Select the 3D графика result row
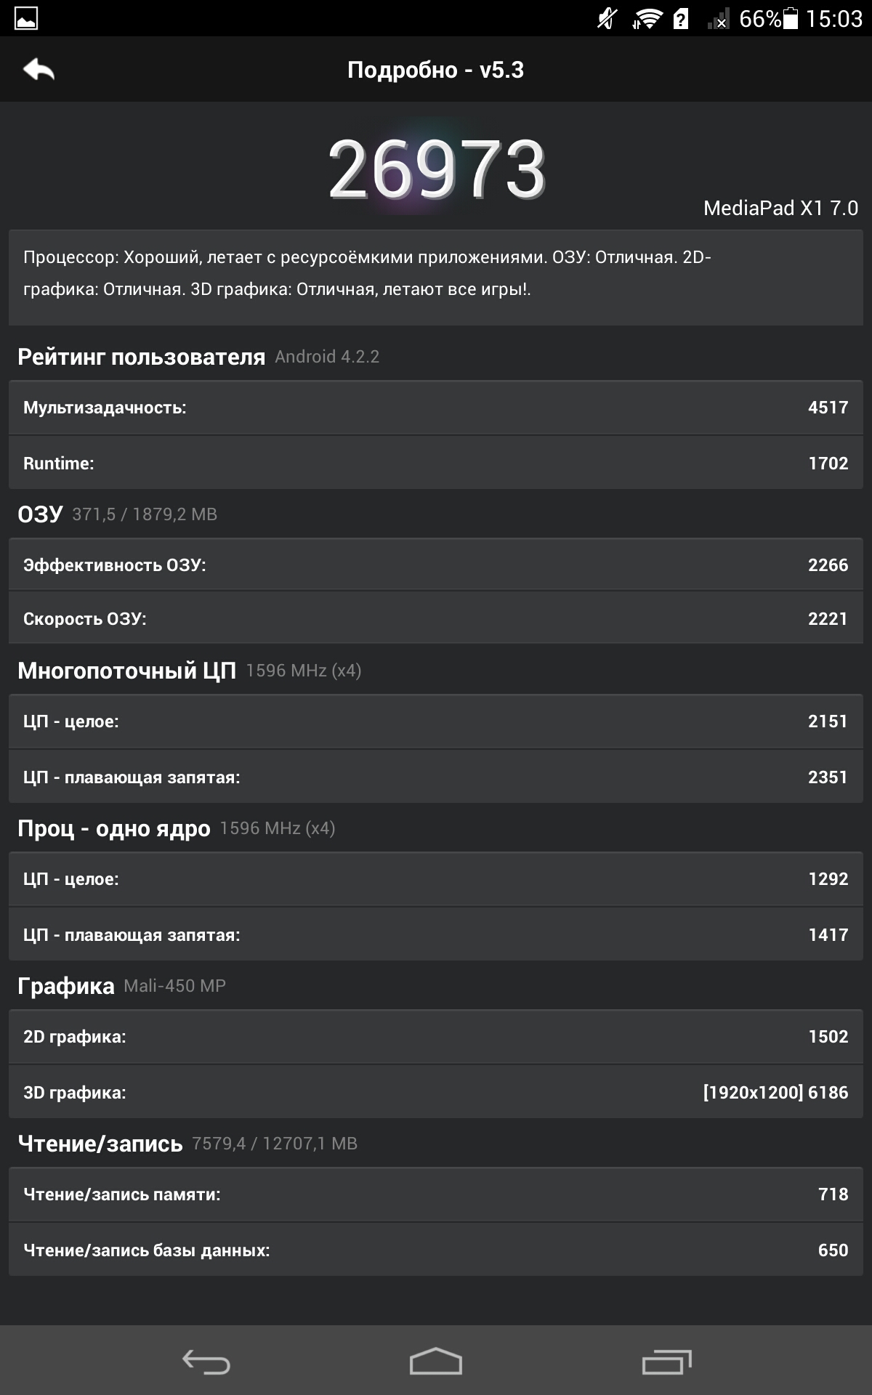The width and height of the screenshot is (872, 1395). click(x=436, y=1092)
